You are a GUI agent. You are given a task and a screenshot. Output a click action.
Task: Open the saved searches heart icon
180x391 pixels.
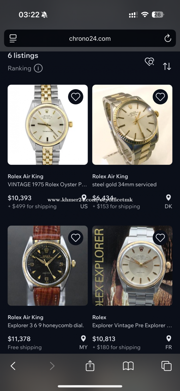[149, 62]
